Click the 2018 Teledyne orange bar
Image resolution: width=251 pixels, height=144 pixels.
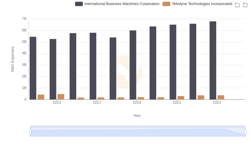coord(121,99)
